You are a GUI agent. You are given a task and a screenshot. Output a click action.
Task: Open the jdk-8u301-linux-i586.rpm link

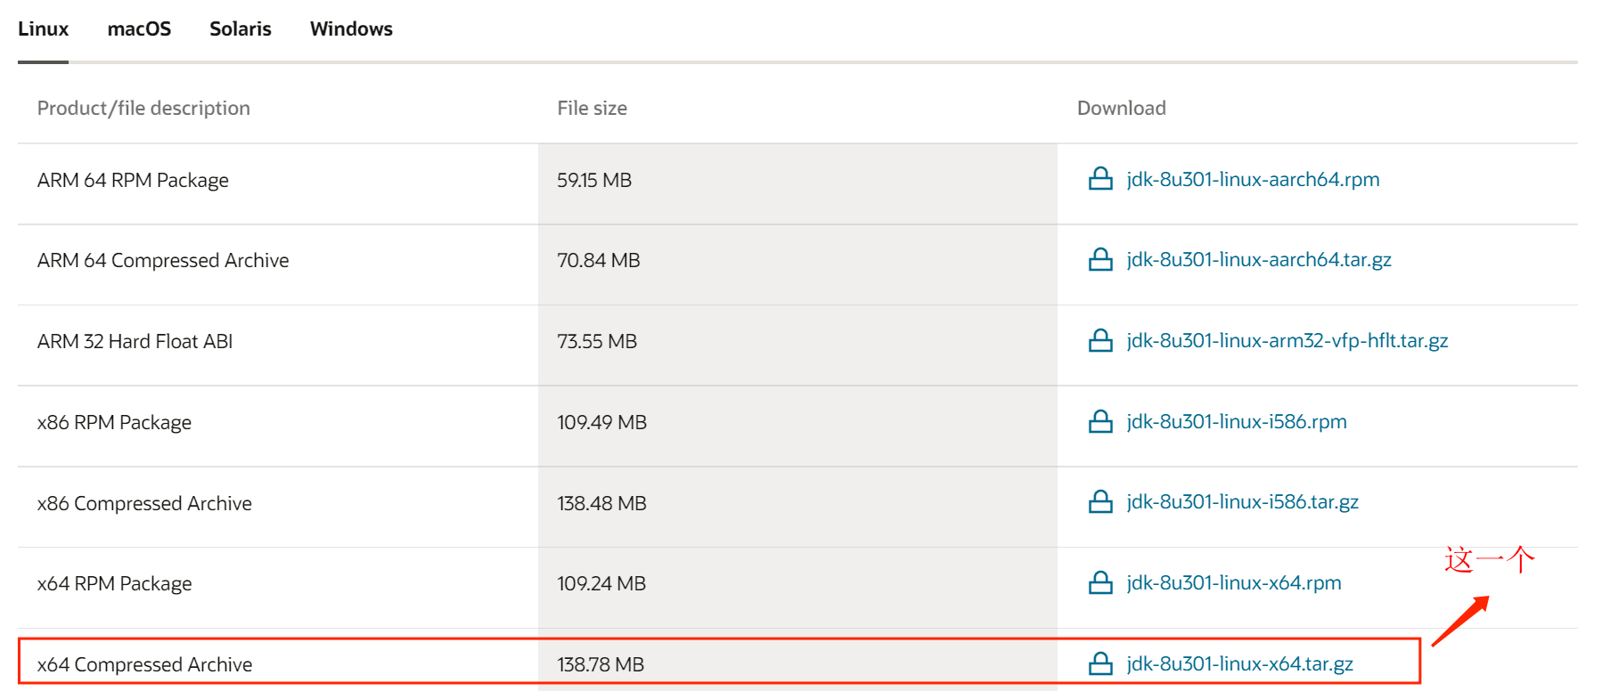(x=1236, y=421)
